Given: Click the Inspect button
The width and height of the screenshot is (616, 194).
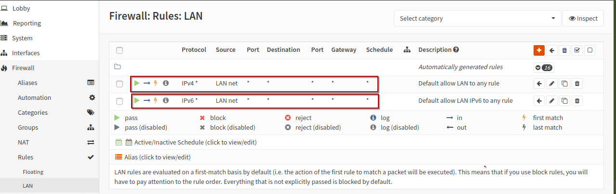Looking at the screenshot, I should pyautogui.click(x=583, y=18).
